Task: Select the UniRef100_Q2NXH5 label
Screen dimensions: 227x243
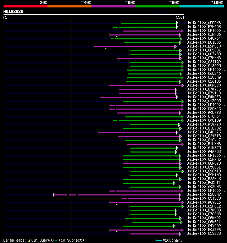Action: pyautogui.click(x=204, y=160)
